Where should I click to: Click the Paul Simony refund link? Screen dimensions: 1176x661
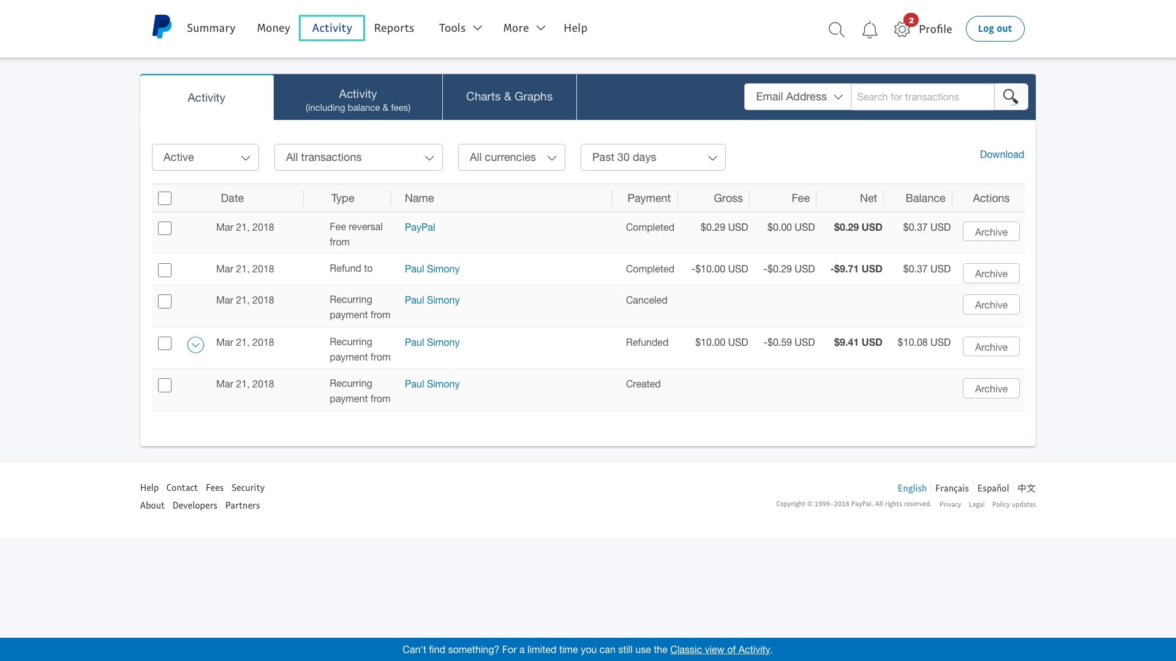pos(431,269)
